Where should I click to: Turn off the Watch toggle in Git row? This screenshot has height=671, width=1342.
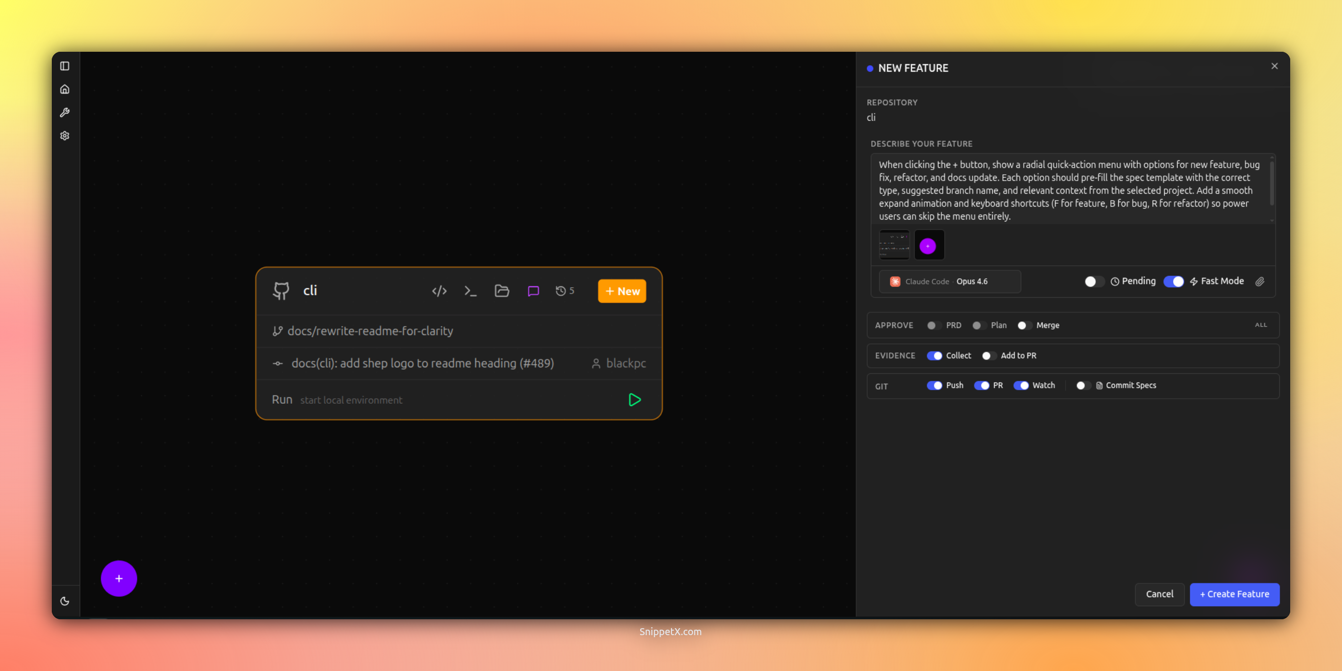(1022, 386)
